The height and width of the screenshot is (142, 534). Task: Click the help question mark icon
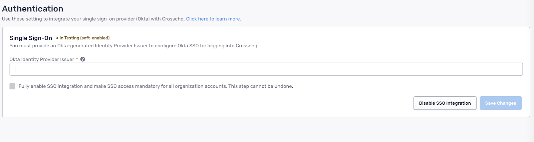click(x=83, y=59)
